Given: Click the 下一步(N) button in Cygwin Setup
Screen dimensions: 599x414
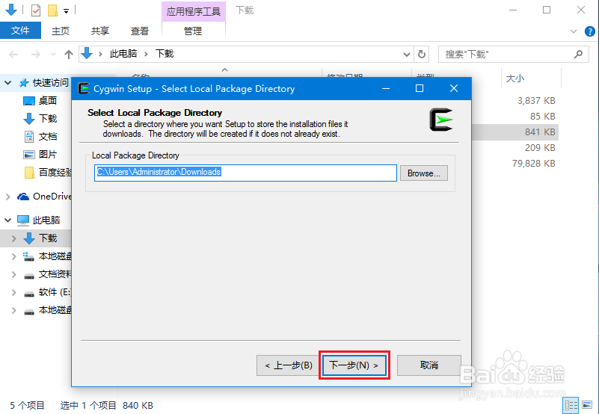Looking at the screenshot, I should pyautogui.click(x=354, y=365).
